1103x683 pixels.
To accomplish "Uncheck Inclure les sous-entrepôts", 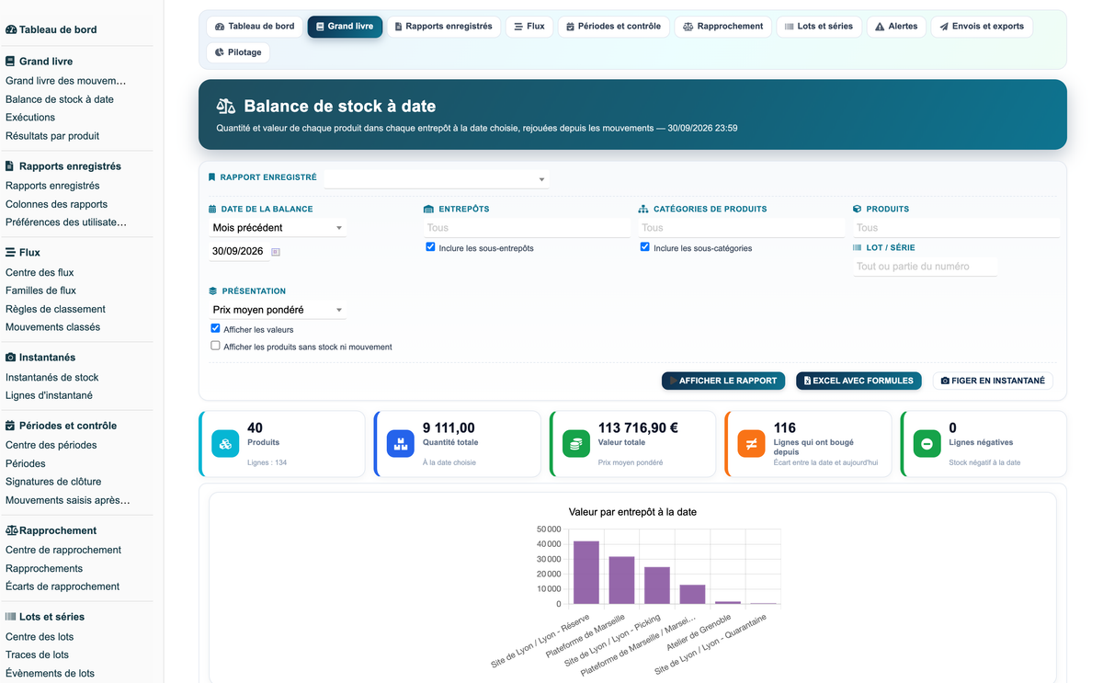I will (430, 247).
